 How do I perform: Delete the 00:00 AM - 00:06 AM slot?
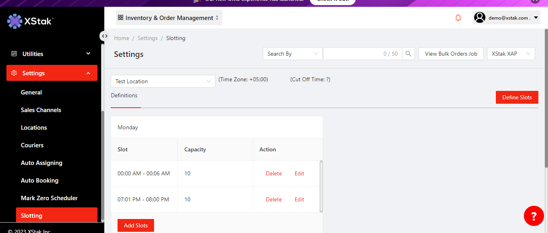(274, 173)
